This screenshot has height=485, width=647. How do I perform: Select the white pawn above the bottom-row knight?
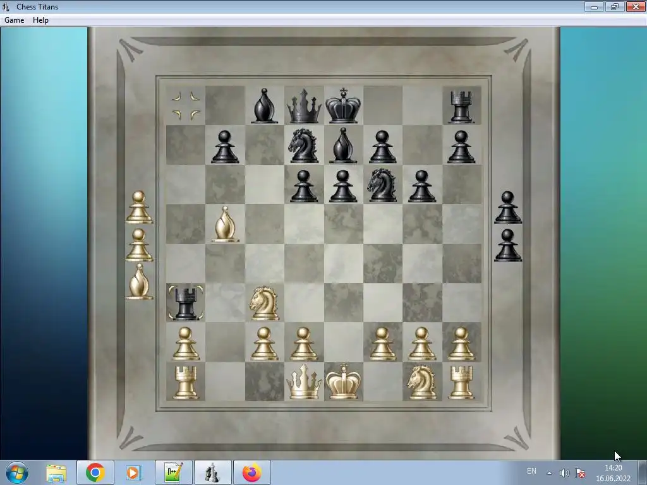[x=421, y=344]
